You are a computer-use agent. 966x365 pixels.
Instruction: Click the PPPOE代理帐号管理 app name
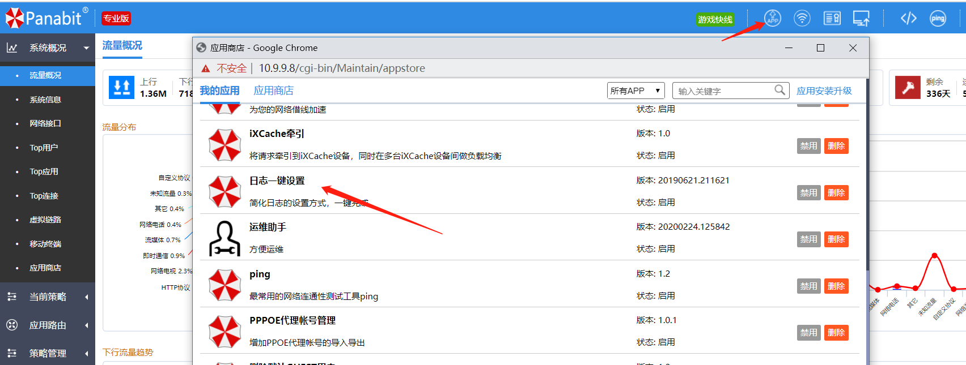[x=293, y=320]
